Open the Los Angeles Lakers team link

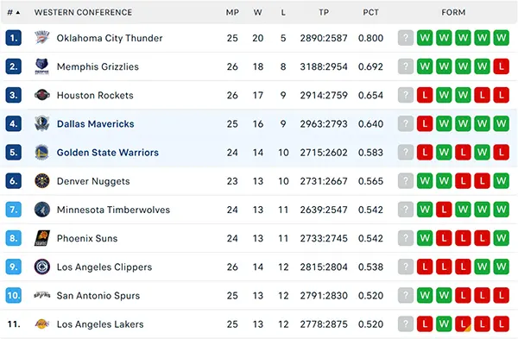pos(100,324)
